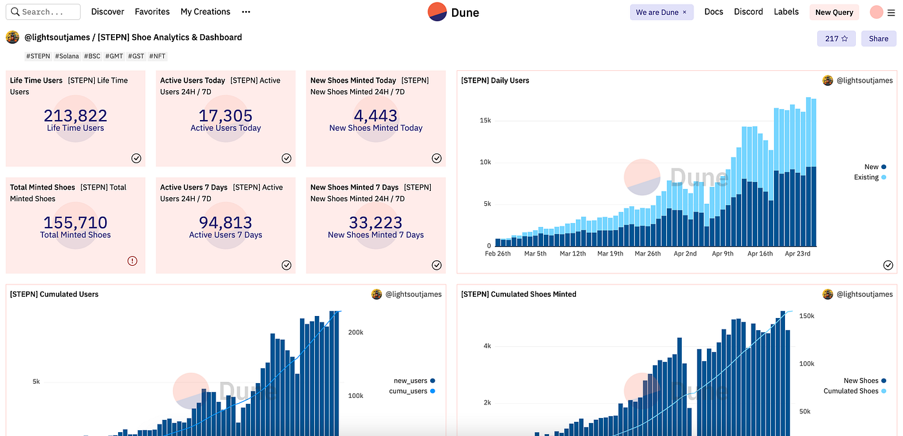Click checkmark status on Active Users Today
The width and height of the screenshot is (903, 436).
click(286, 158)
